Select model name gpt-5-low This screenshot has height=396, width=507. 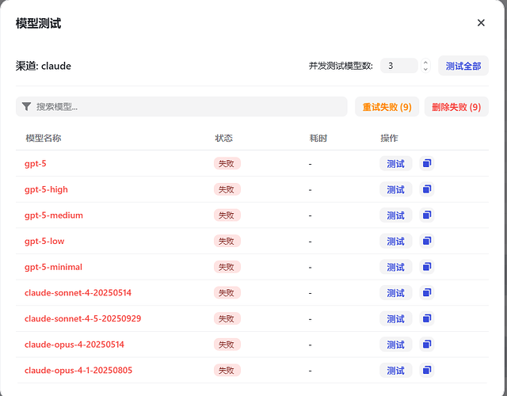pyautogui.click(x=44, y=241)
